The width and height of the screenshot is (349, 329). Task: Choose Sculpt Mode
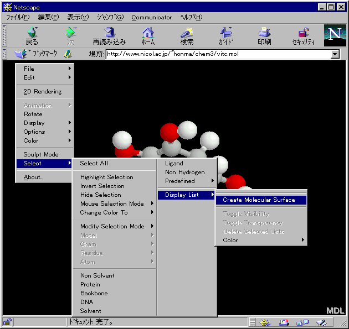45,154
